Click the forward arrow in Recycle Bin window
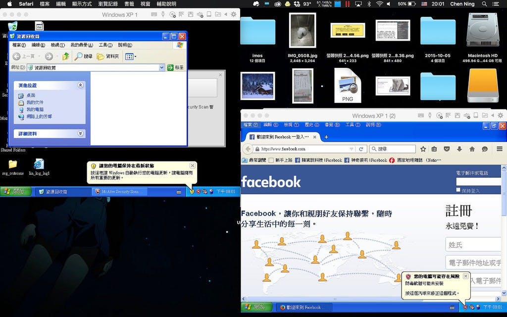The image size is (507, 317). (49, 56)
